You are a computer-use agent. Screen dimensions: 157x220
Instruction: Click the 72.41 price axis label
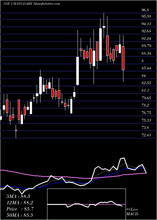tap(146, 135)
